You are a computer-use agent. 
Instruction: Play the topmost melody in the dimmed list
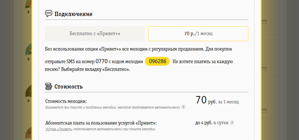[29, 12]
